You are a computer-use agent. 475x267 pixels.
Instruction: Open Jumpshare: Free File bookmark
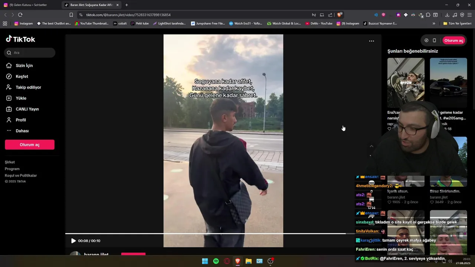(208, 23)
